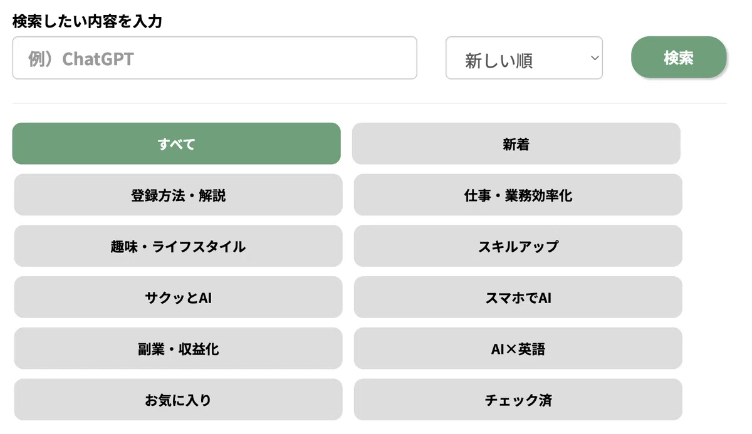The height and width of the screenshot is (434, 752).
Task: Click the green 検索 button
Action: [x=679, y=58]
